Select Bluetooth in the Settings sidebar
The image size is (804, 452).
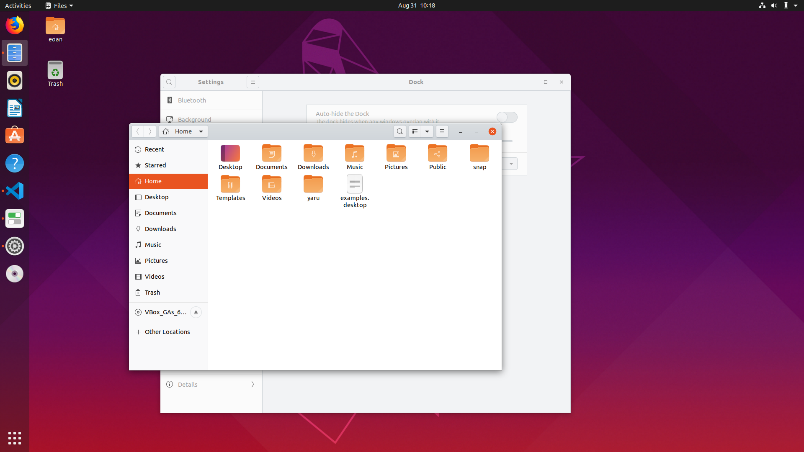point(192,100)
